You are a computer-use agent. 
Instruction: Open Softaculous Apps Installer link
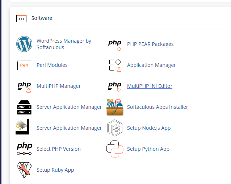pos(157,107)
